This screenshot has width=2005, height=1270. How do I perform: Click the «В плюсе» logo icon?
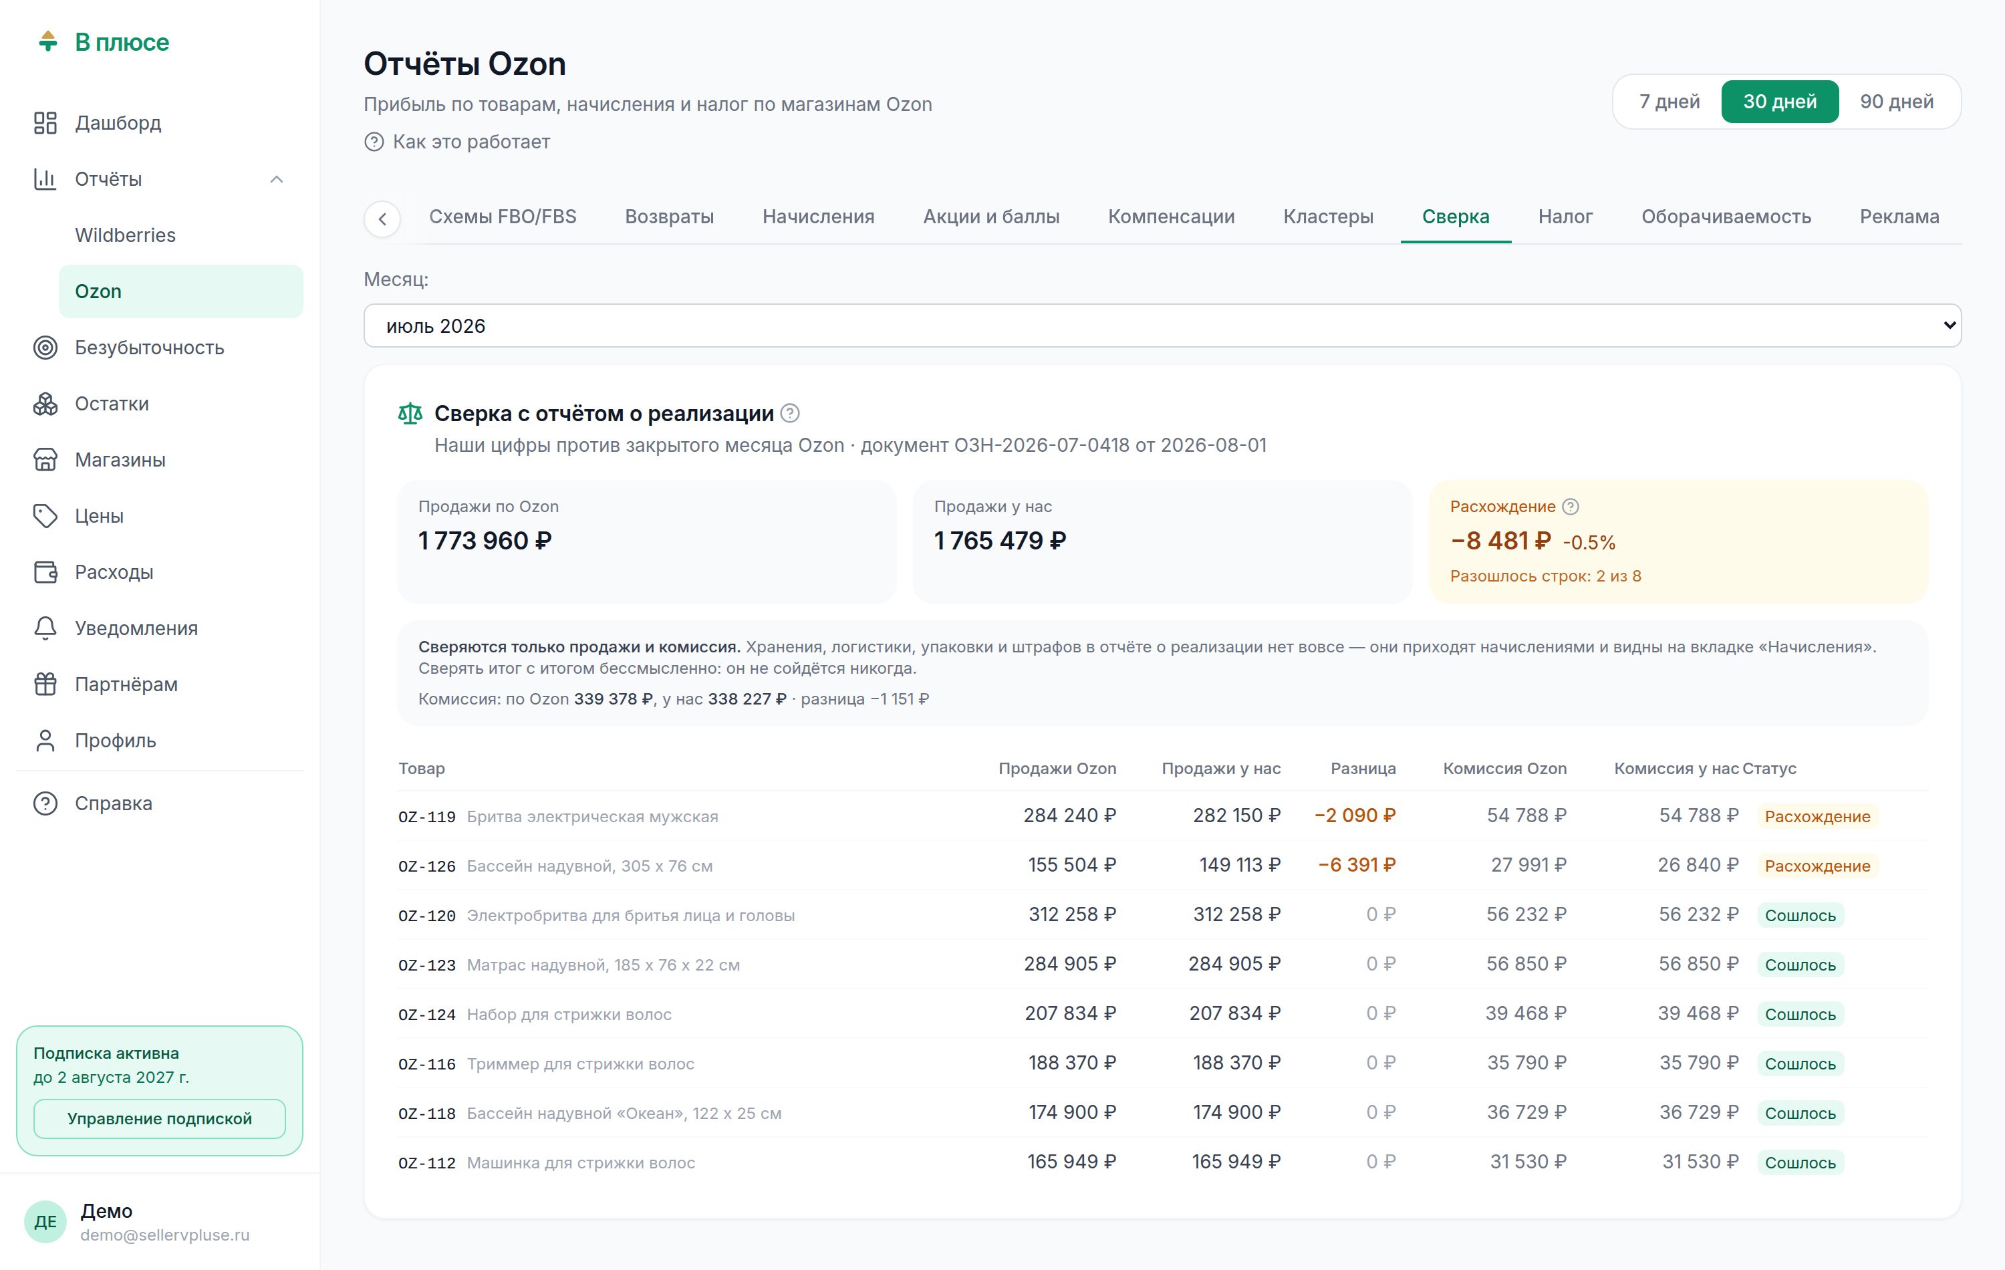(x=48, y=41)
